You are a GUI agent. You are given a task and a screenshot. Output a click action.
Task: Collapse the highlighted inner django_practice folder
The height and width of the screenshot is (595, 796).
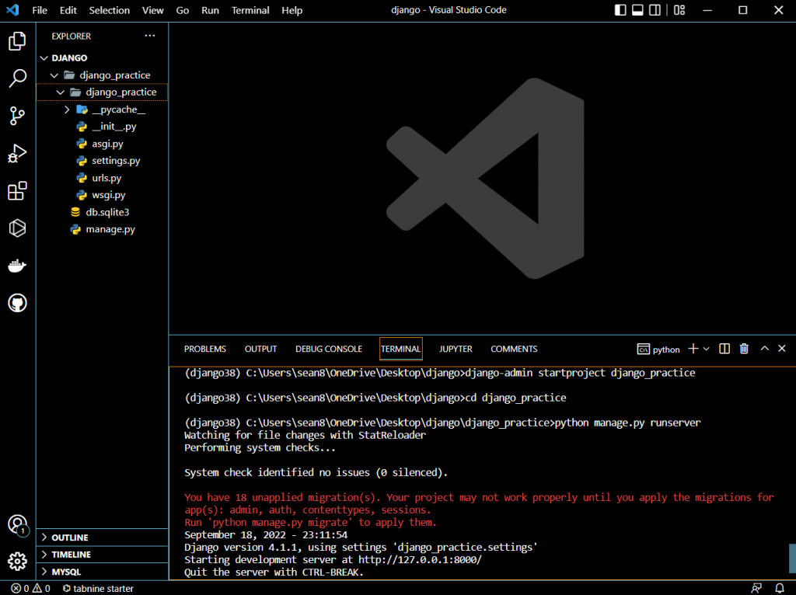(x=103, y=92)
